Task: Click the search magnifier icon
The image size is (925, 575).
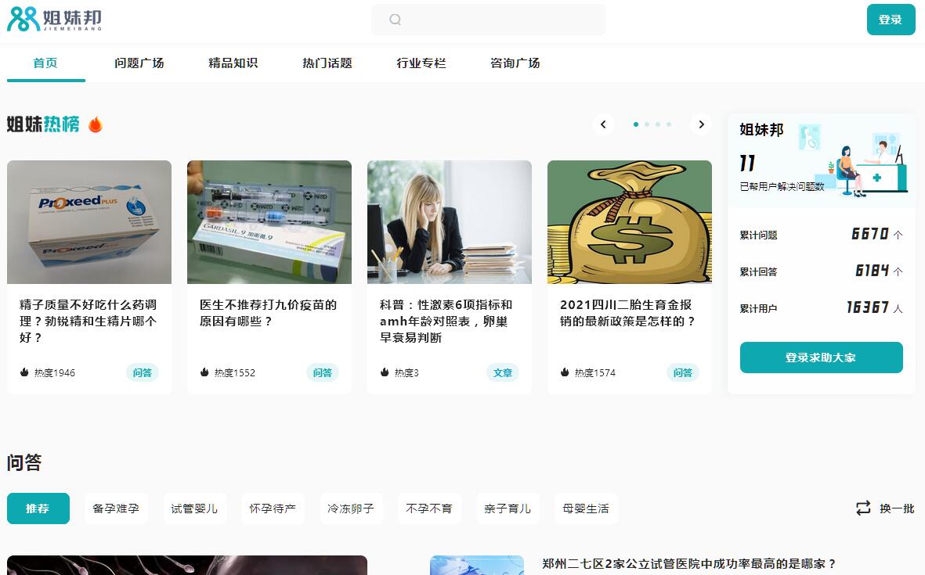Action: tap(395, 20)
